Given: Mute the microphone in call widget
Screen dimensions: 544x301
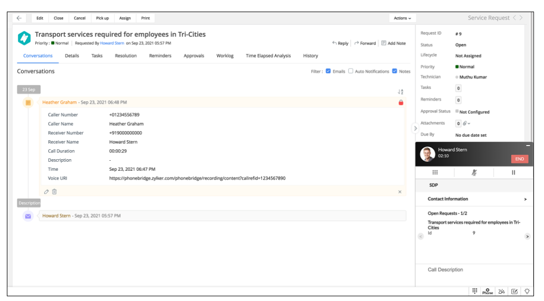Looking at the screenshot, I should (x=474, y=172).
